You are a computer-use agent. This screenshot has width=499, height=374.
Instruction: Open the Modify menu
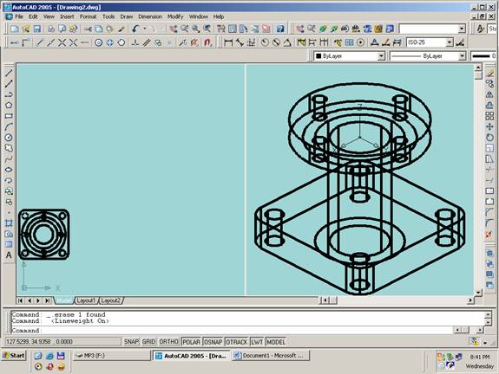[175, 16]
